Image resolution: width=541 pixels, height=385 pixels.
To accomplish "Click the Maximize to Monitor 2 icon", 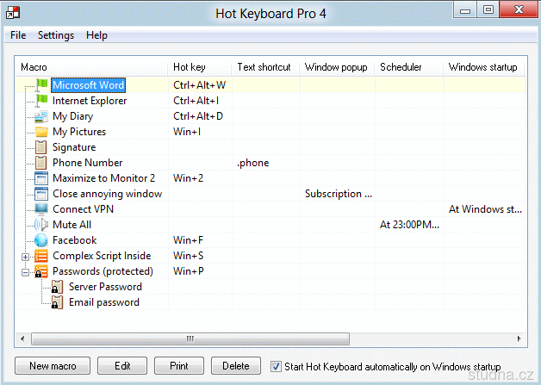I will pyautogui.click(x=41, y=178).
